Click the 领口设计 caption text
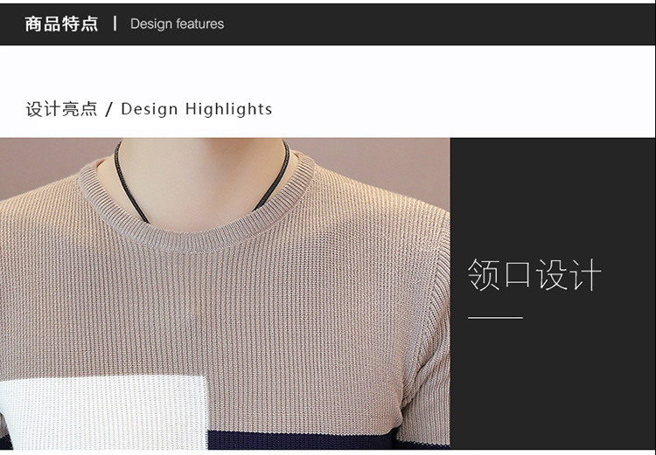 point(534,274)
